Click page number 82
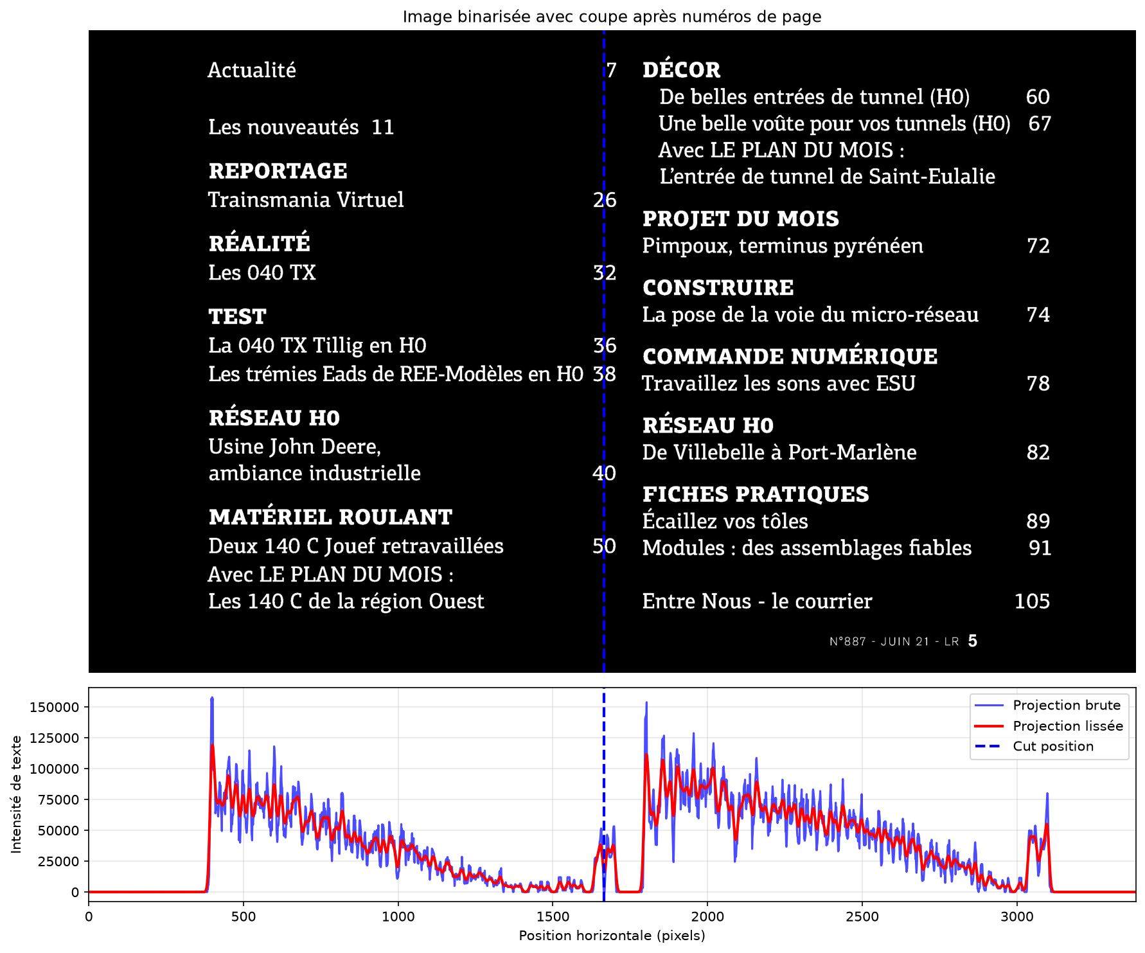The height and width of the screenshot is (953, 1145). (1038, 452)
